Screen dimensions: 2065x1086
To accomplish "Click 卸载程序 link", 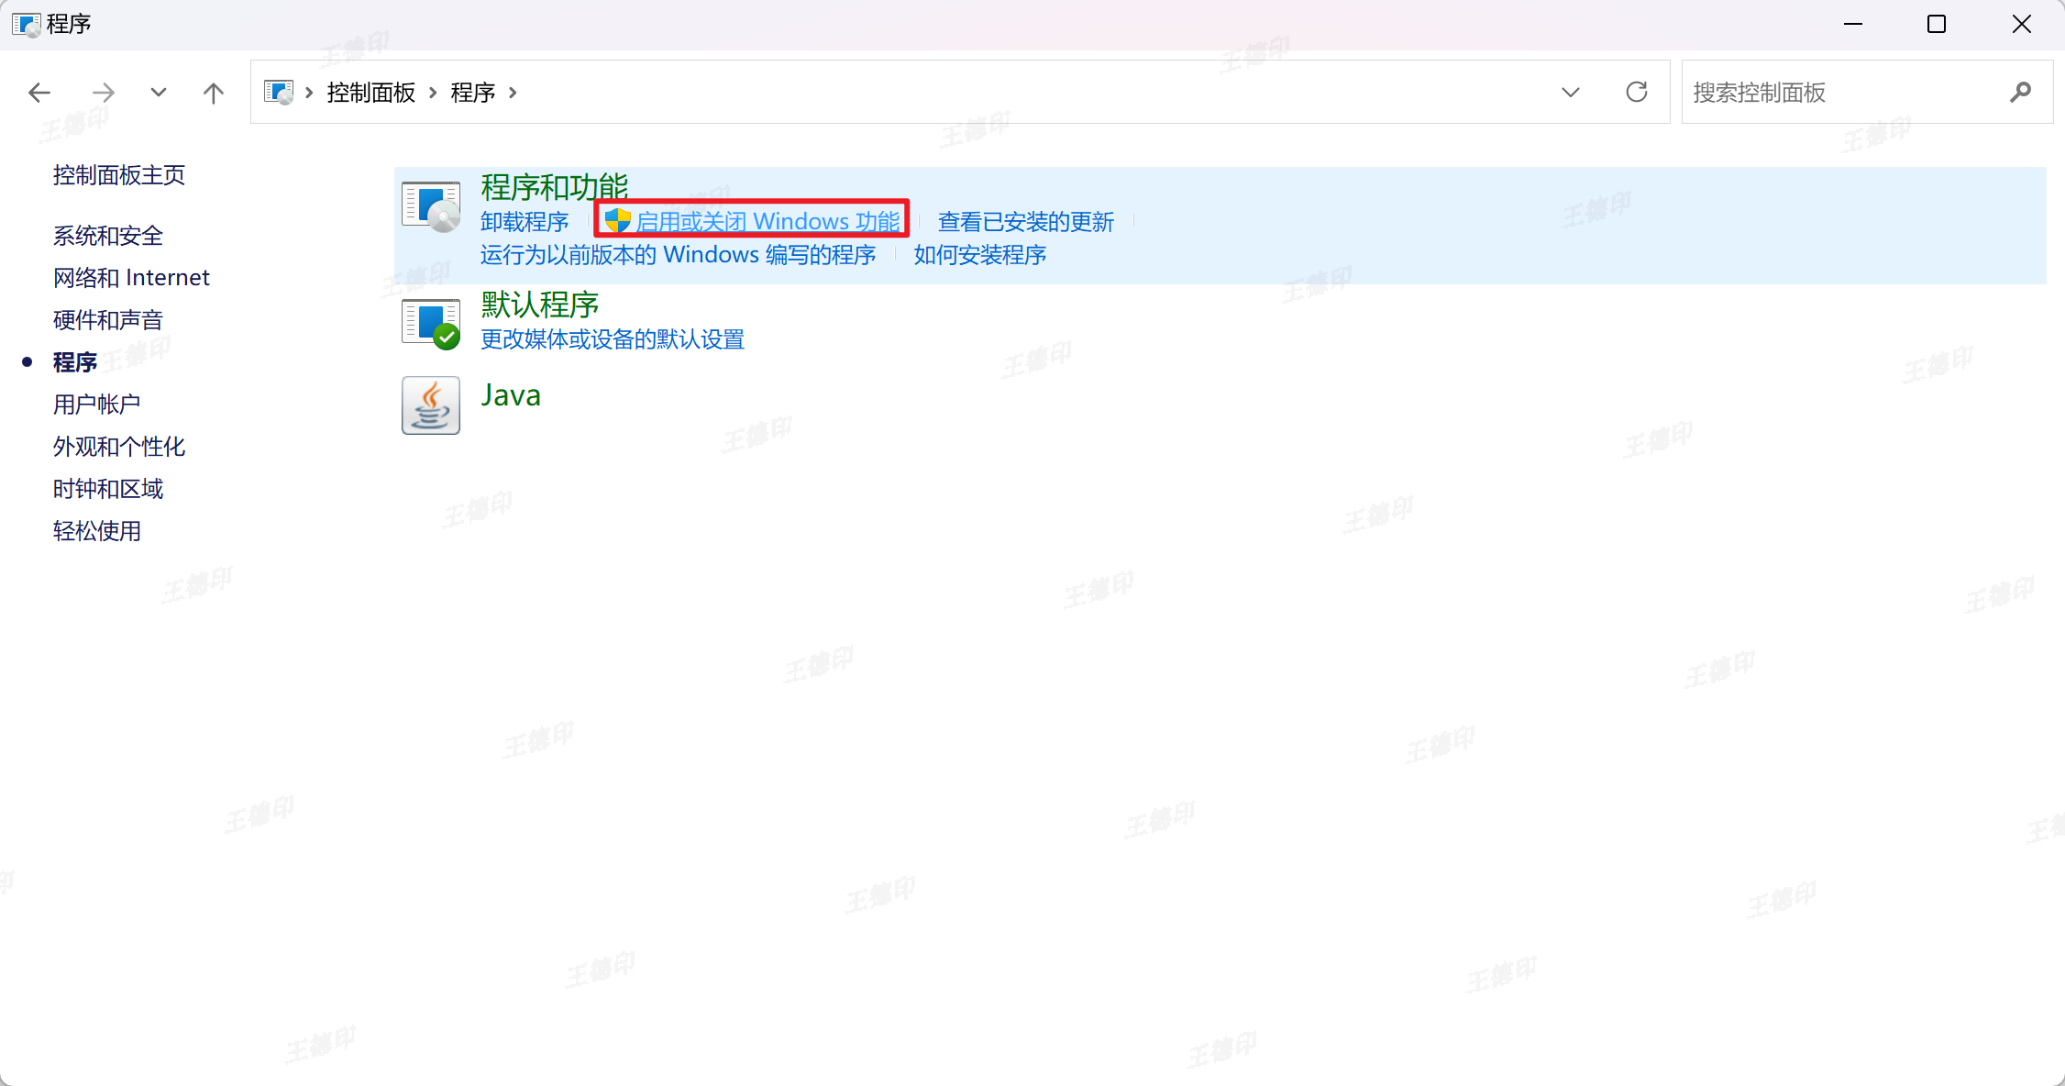I will (x=525, y=222).
